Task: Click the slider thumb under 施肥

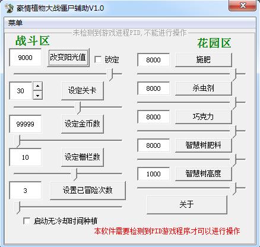Action: tap(233, 75)
